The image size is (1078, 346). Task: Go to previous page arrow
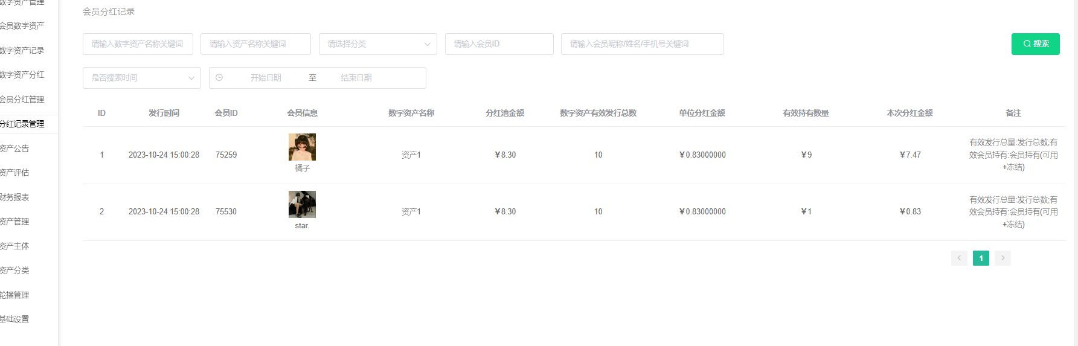(959, 258)
